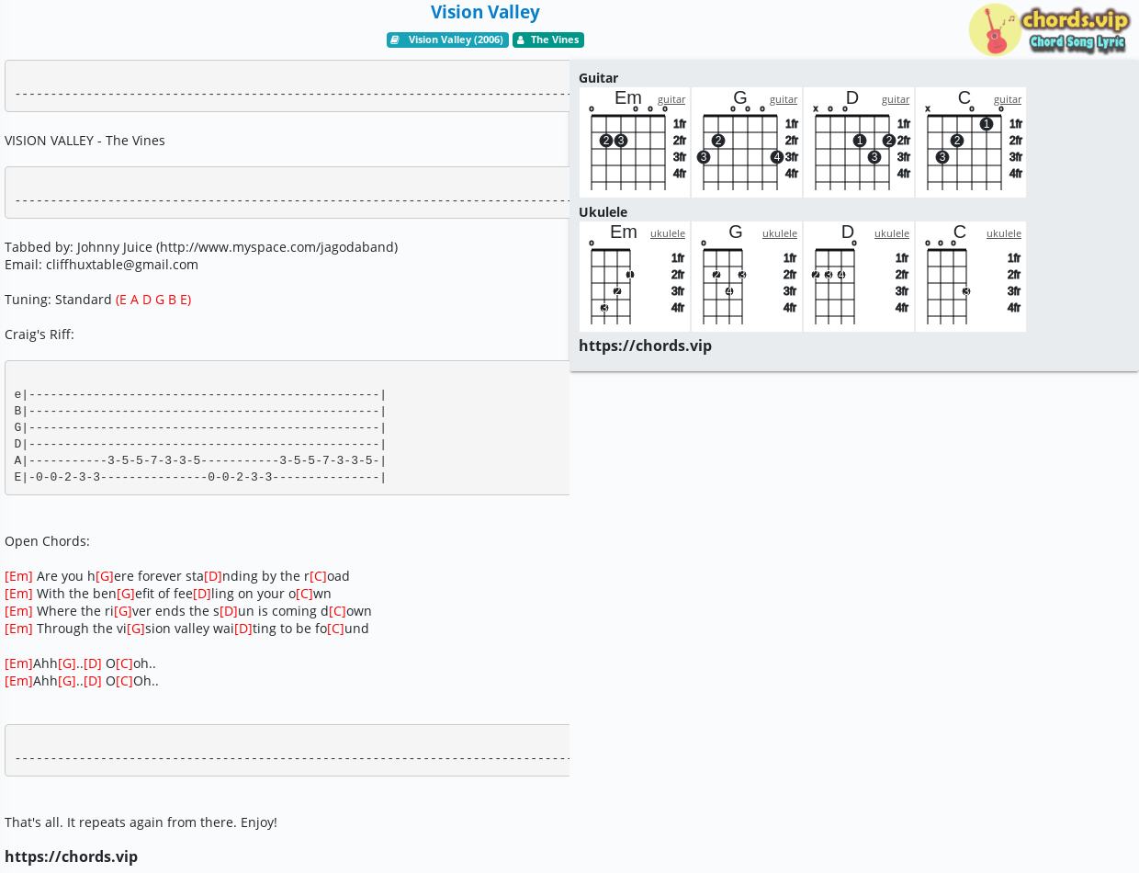Click [Em] in the first 'Ahh' line

(x=18, y=663)
